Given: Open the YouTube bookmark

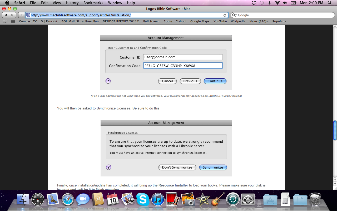Looking at the screenshot, I should (220, 21).
